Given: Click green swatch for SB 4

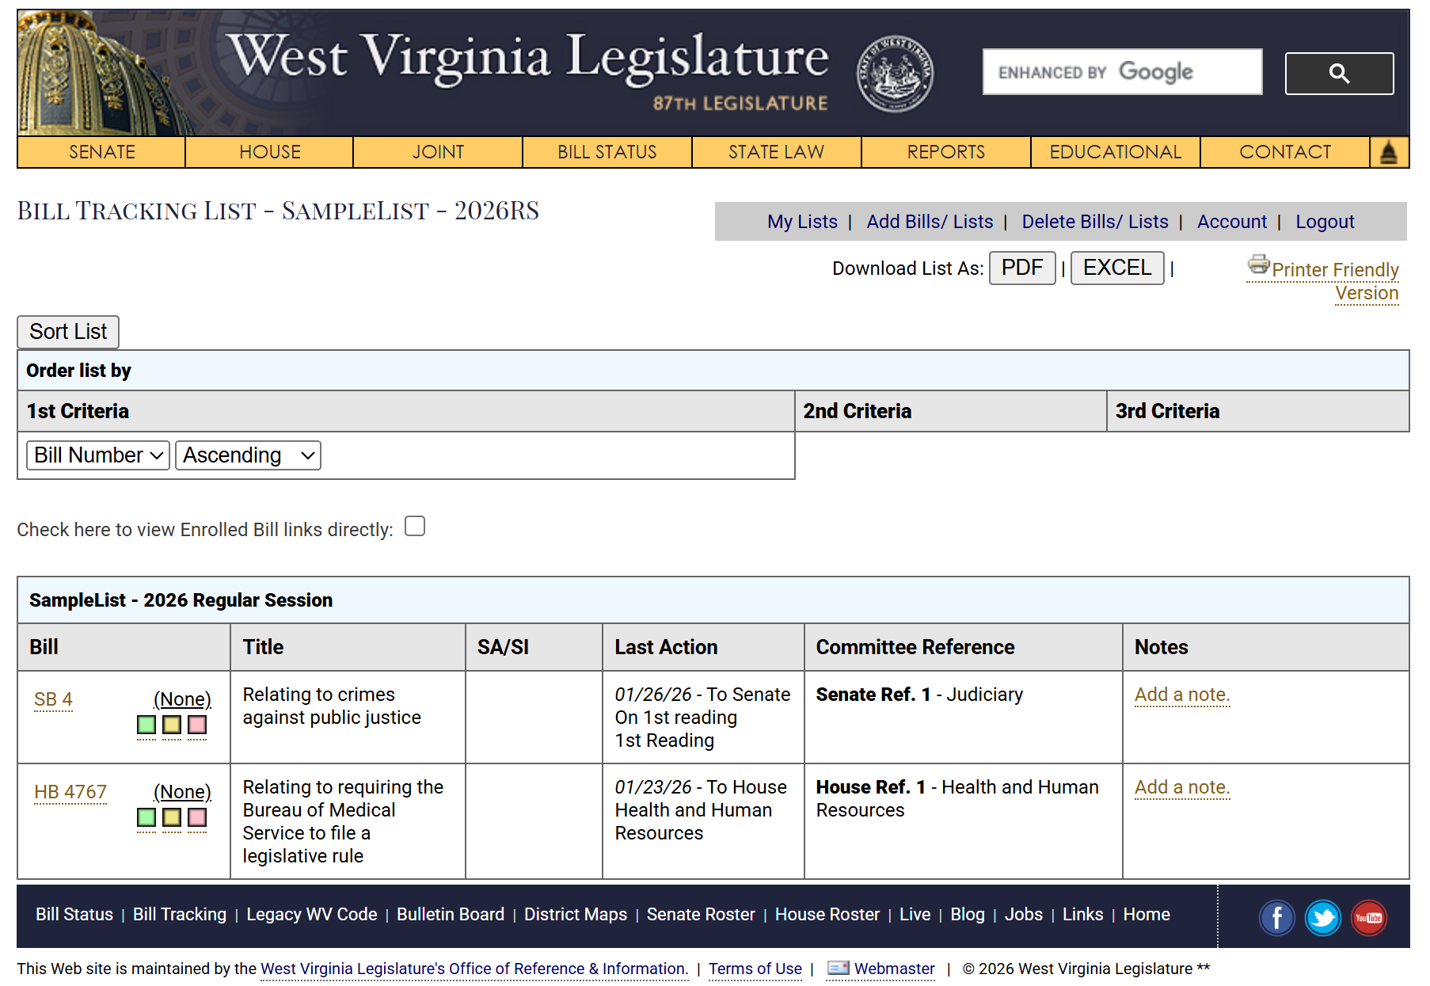Looking at the screenshot, I should tap(146, 725).
